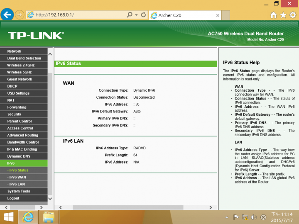Open a new tab button
Viewport: 299px width, 224px height.
pos(226,15)
